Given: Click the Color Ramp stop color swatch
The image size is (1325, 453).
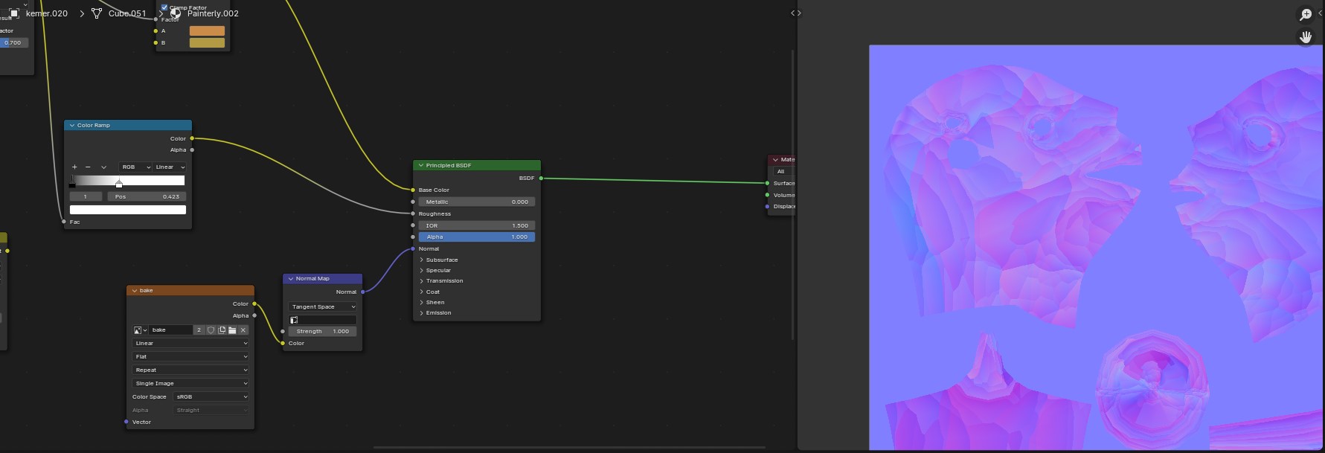Looking at the screenshot, I should pyautogui.click(x=128, y=210).
